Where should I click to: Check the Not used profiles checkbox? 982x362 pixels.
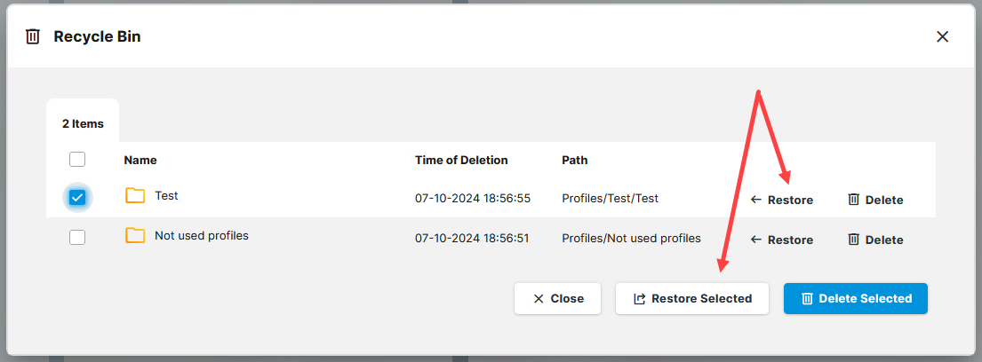point(77,237)
